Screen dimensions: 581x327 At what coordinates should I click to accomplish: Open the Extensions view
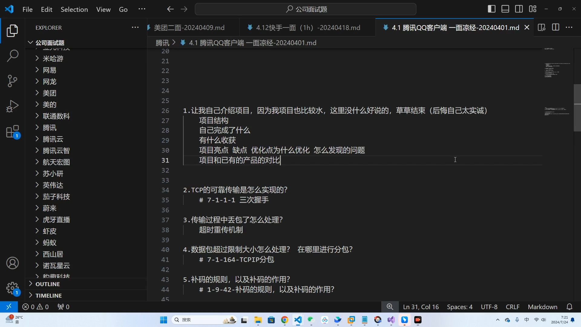click(x=12, y=132)
